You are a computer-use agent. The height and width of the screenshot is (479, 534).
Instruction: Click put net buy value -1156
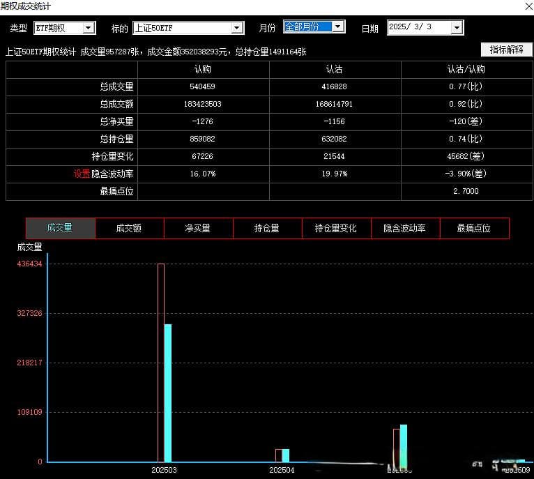click(x=334, y=121)
